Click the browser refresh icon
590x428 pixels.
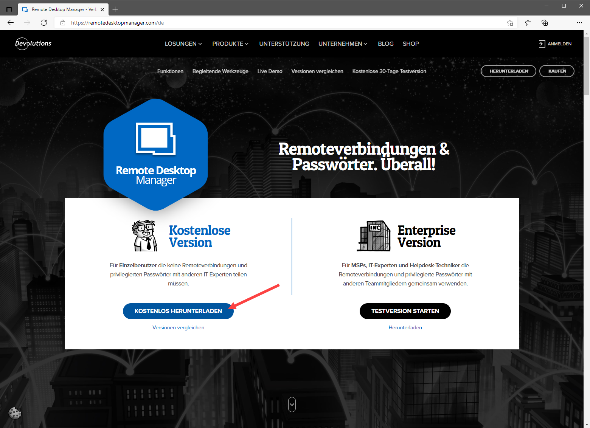pyautogui.click(x=44, y=23)
